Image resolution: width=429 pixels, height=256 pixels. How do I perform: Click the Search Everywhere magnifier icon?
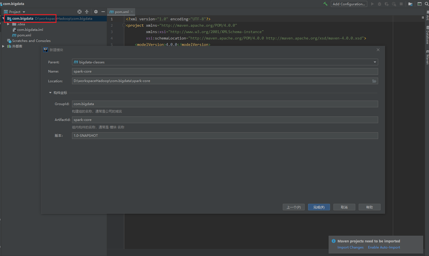coord(427,4)
